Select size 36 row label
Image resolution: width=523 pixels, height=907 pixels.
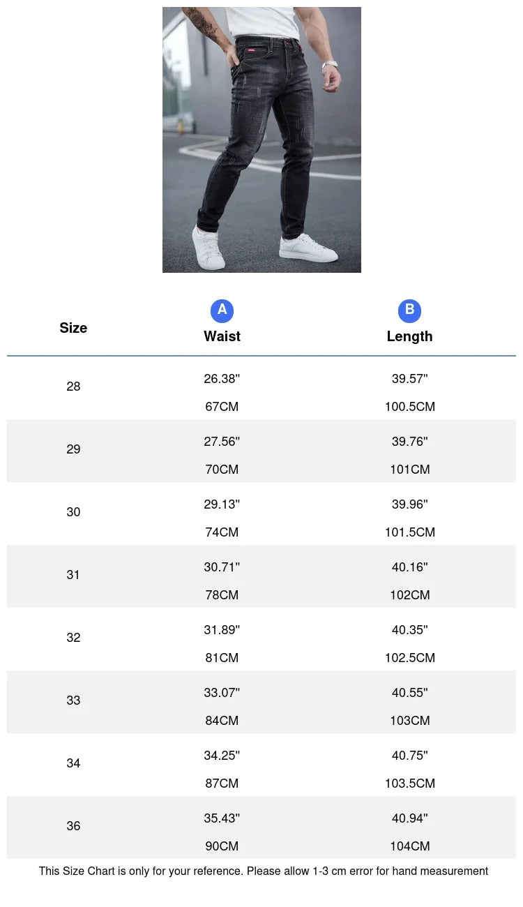pyautogui.click(x=73, y=826)
